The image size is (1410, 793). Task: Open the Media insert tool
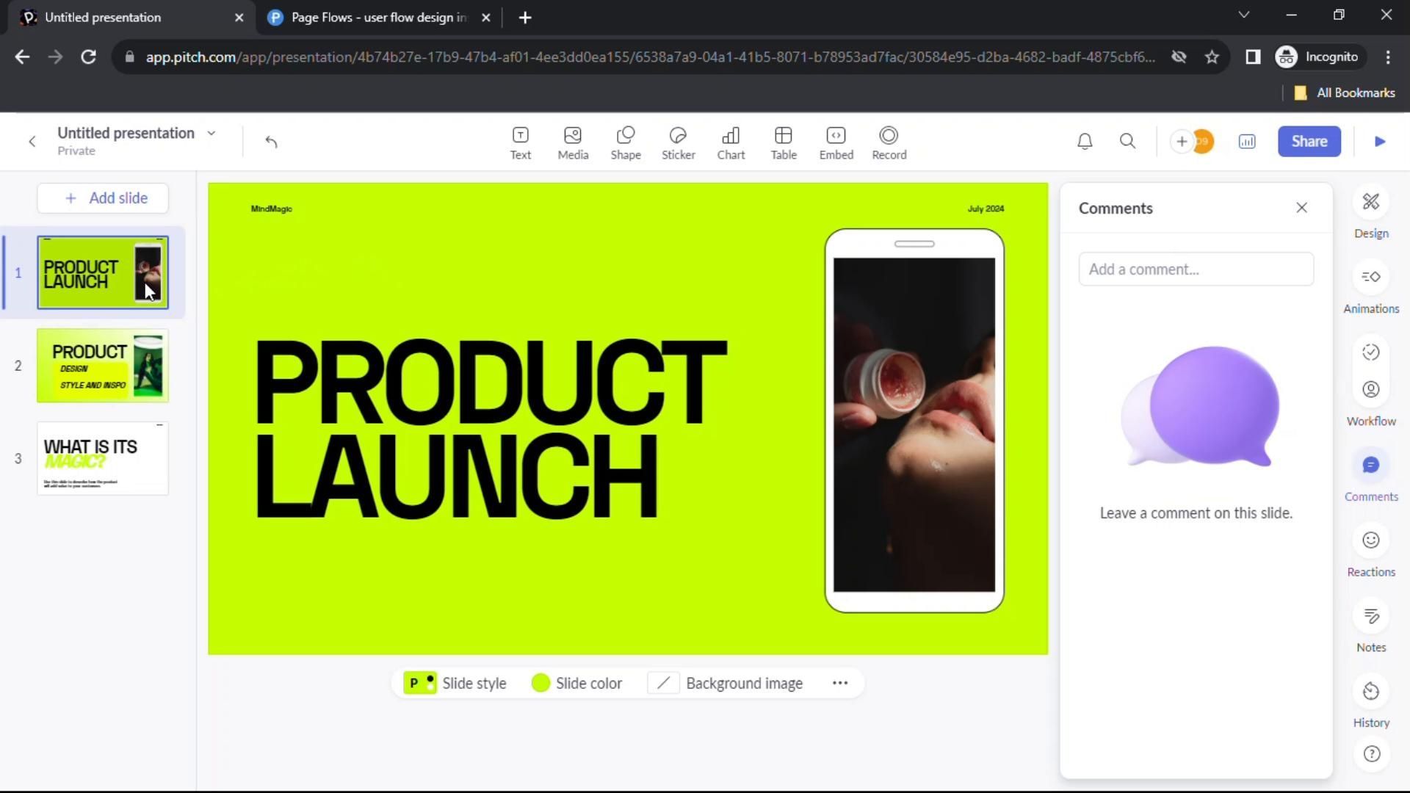click(x=573, y=142)
